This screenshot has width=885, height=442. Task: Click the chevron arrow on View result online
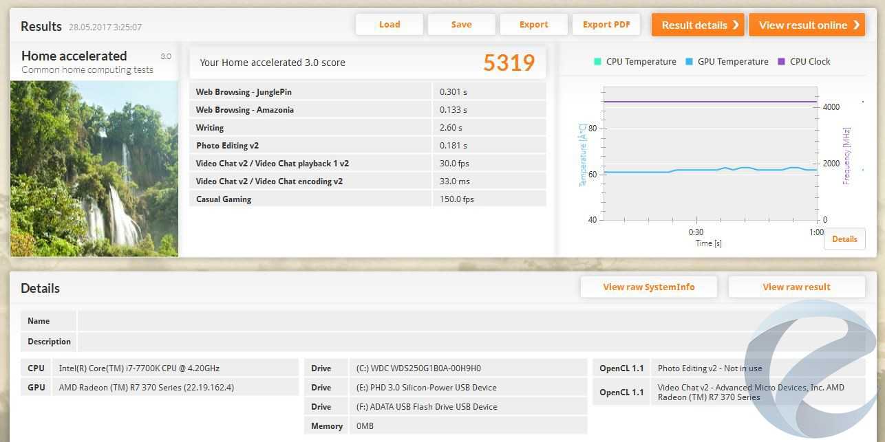click(x=857, y=25)
